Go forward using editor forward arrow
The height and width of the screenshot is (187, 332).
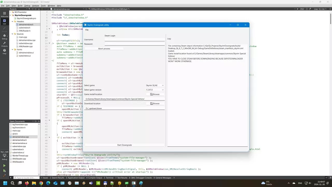tap(46, 9)
